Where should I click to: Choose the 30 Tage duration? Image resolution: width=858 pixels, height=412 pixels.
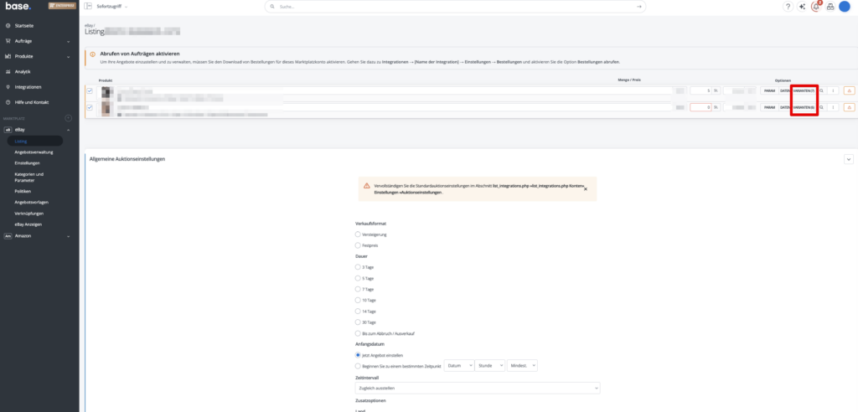358,322
